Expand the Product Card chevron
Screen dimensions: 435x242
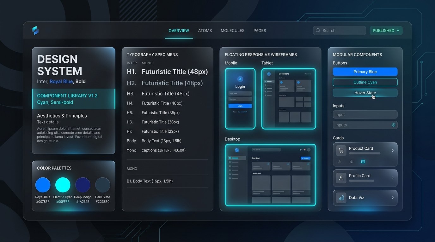coord(393,151)
